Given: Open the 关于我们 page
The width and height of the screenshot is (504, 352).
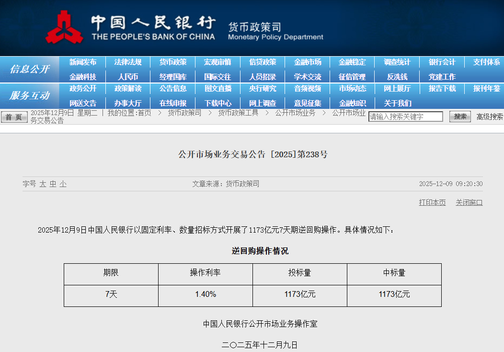Looking at the screenshot, I should [x=397, y=103].
